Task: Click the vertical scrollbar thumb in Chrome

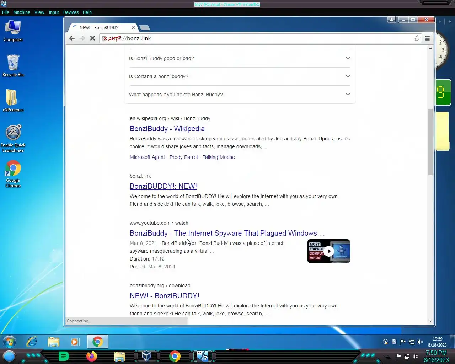Action: tap(430, 142)
